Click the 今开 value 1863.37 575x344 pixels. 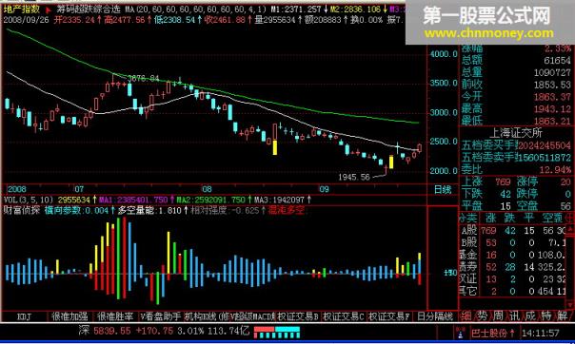(x=552, y=97)
